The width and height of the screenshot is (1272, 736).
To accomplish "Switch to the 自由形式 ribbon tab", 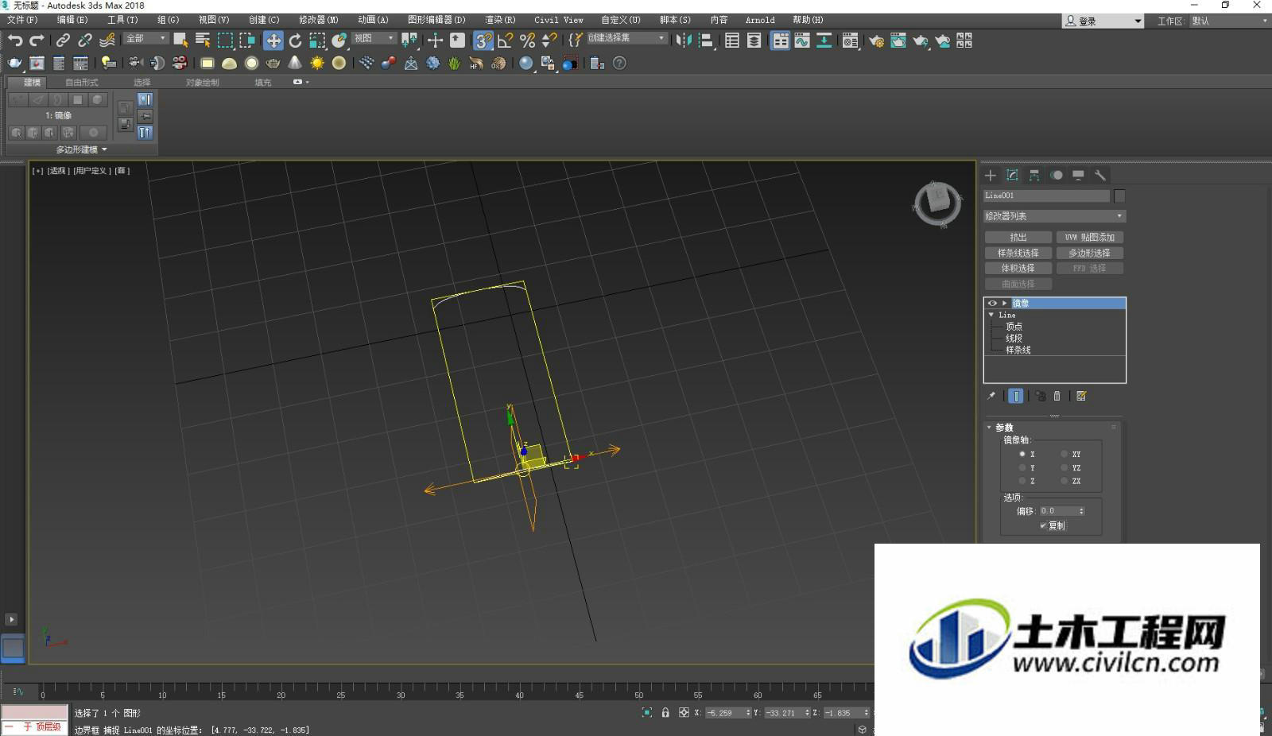I will pyautogui.click(x=82, y=82).
